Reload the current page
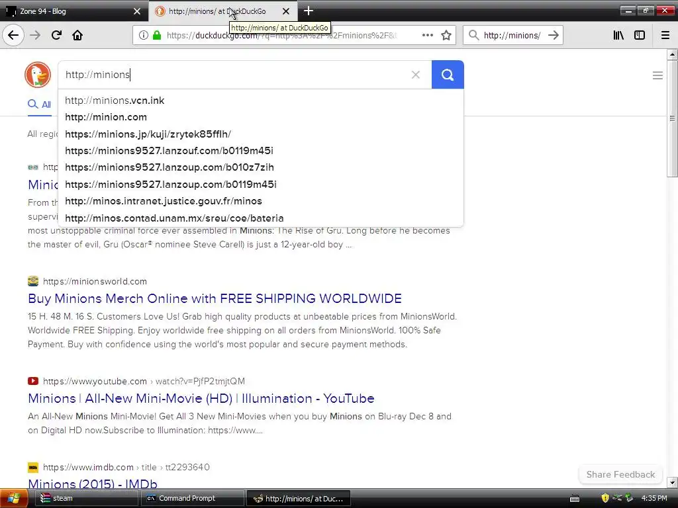 click(x=56, y=35)
